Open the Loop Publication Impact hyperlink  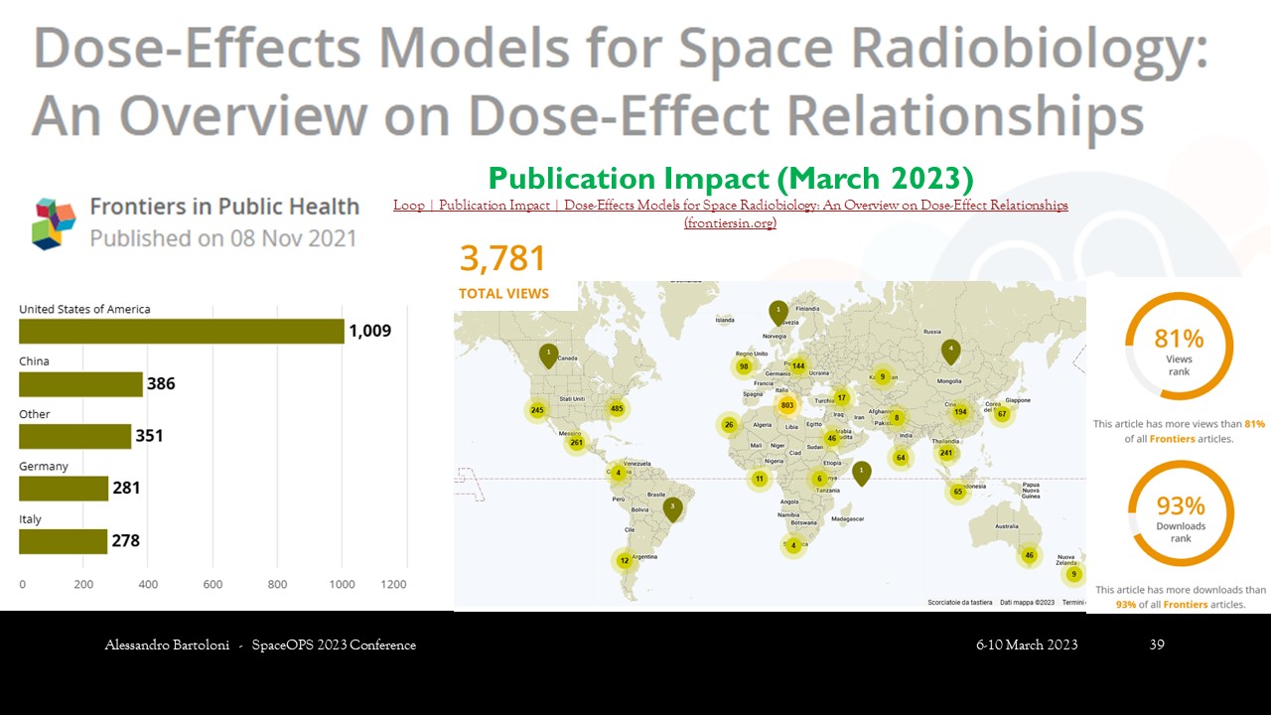pos(731,214)
